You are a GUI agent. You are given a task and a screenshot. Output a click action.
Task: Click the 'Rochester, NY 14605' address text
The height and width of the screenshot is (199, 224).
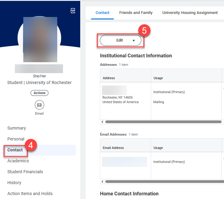point(117,97)
